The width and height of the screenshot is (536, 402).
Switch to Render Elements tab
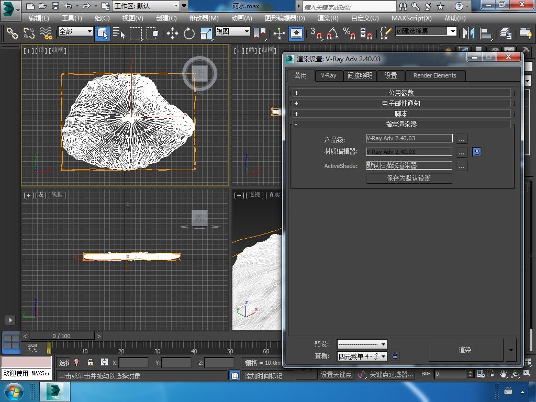tap(434, 75)
